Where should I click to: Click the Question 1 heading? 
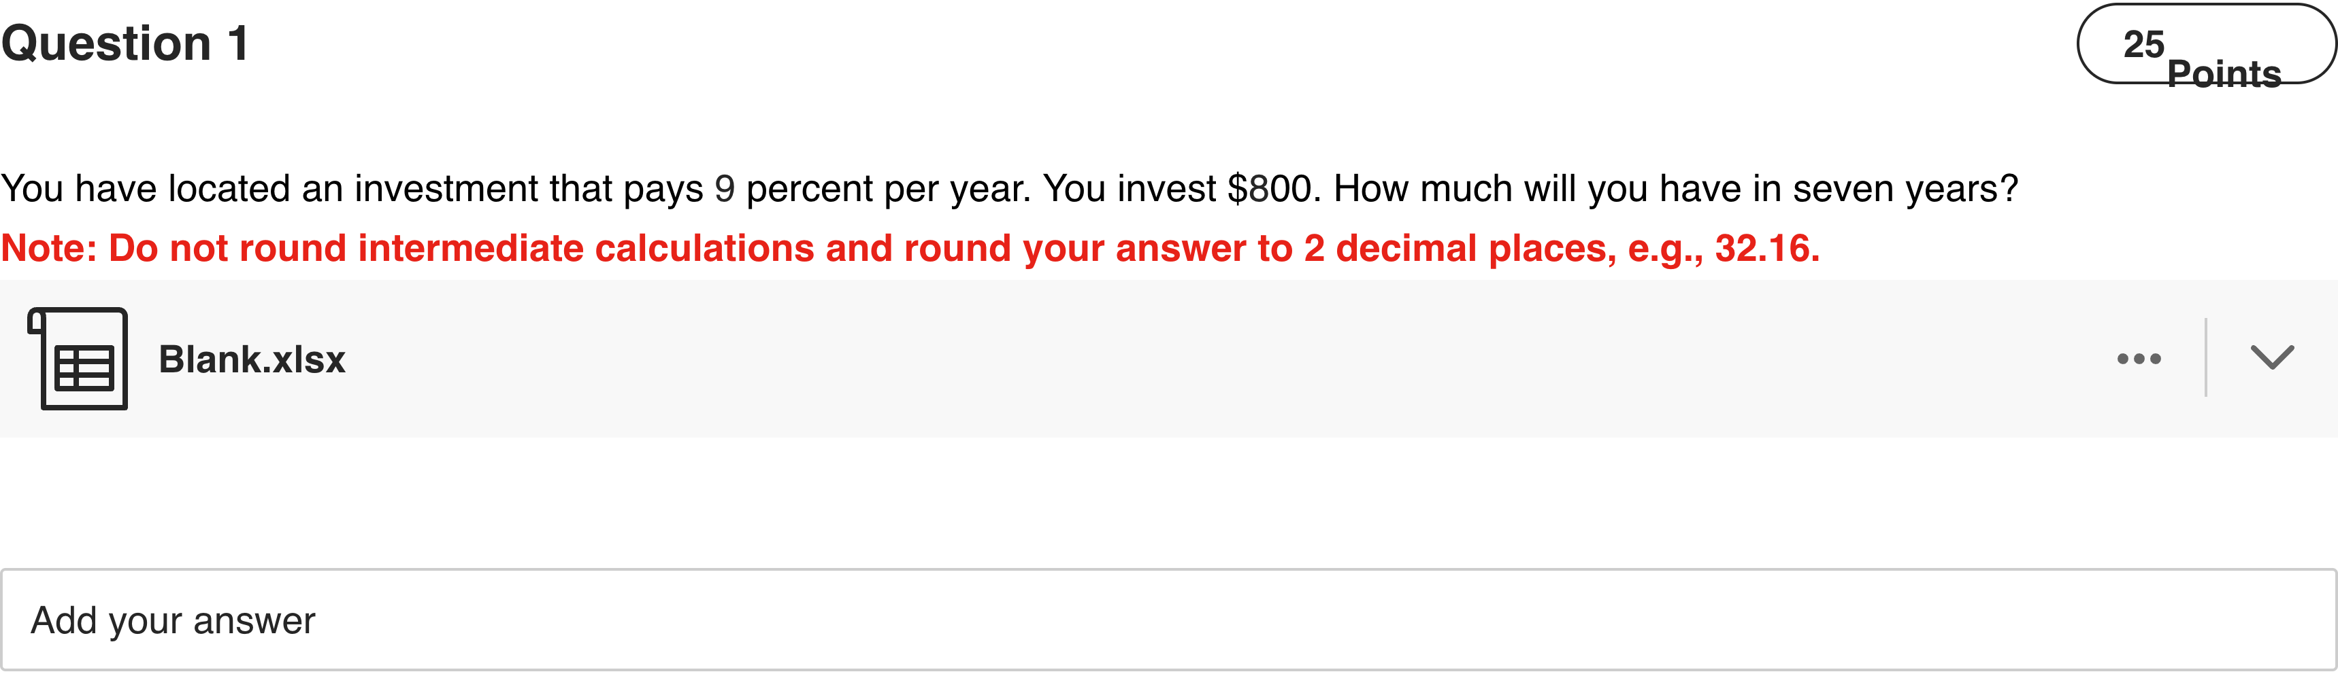[x=125, y=43]
